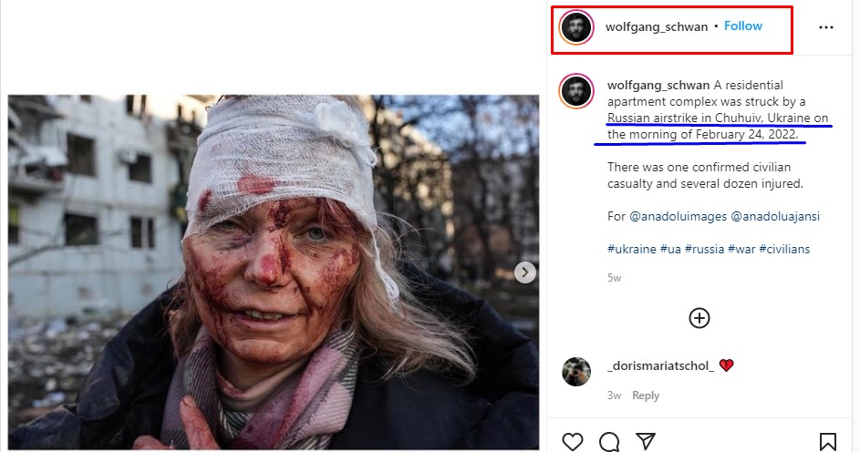
Task: Open #war hashtag link
Action: 741,249
